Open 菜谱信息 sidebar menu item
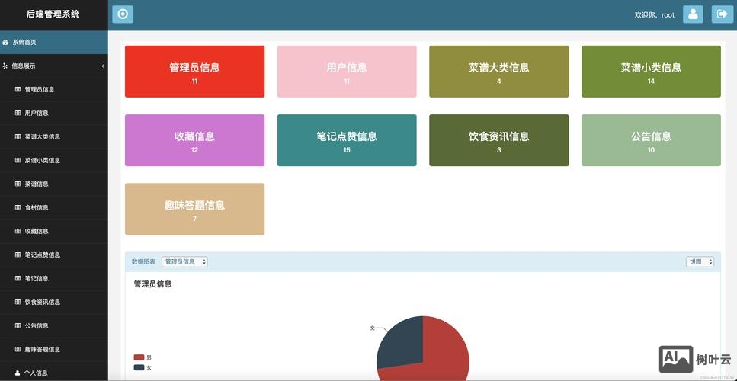This screenshot has width=737, height=381. tap(54, 184)
